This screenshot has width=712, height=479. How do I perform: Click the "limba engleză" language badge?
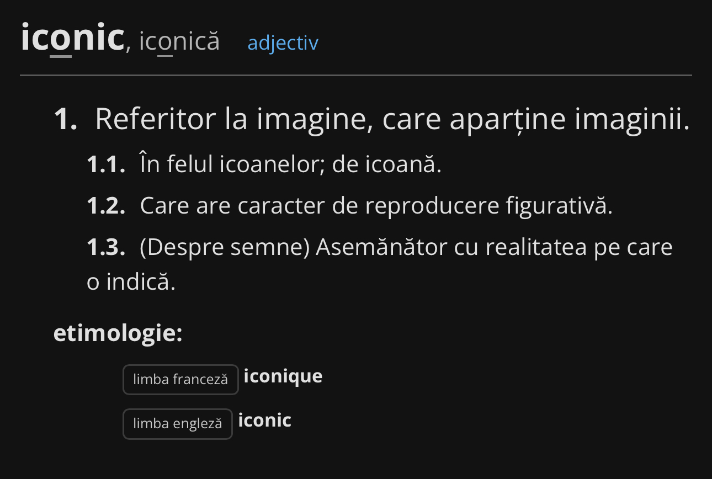point(178,424)
